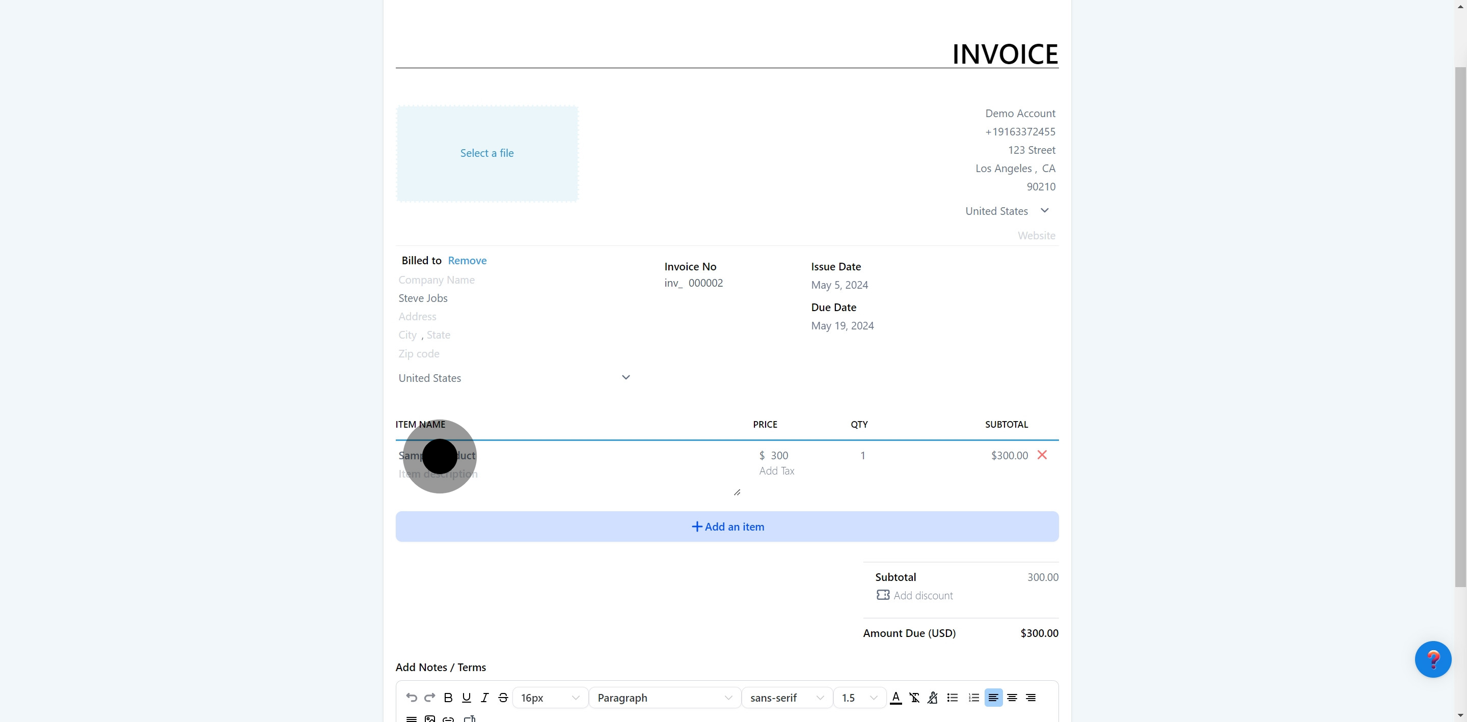The height and width of the screenshot is (722, 1467).
Task: Click the clear formatting icon
Action: 914,698
